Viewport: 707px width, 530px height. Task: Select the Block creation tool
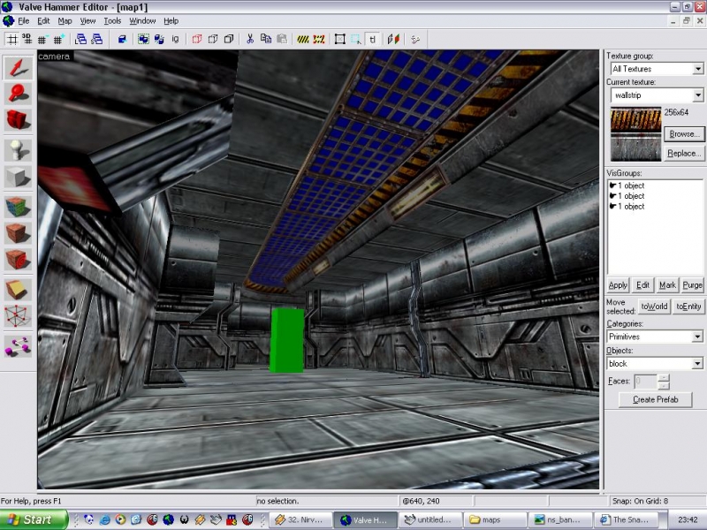click(17, 177)
